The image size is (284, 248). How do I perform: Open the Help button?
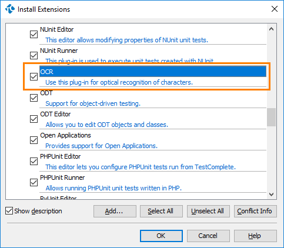coord(255,236)
